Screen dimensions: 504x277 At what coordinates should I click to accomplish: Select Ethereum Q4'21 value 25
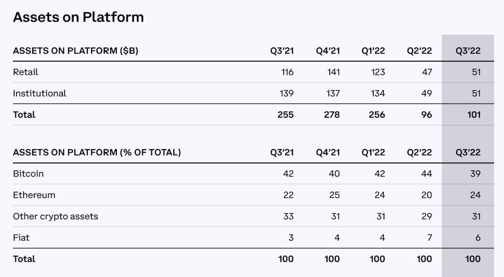coord(335,195)
